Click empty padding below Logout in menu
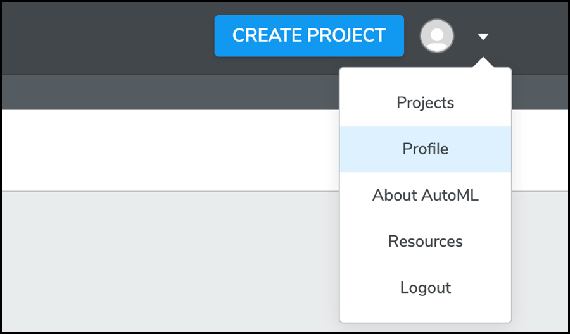 pyautogui.click(x=426, y=316)
